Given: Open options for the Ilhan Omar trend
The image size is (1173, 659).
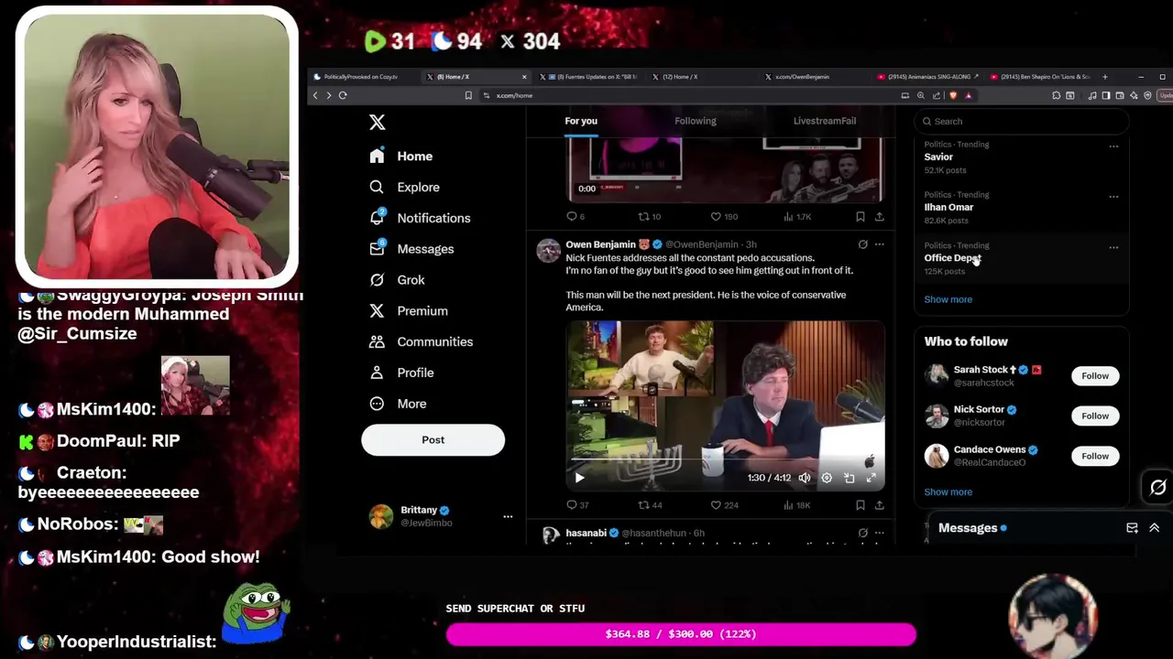Looking at the screenshot, I should (x=1113, y=197).
